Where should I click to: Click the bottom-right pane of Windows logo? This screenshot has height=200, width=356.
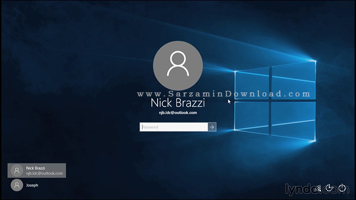tap(293, 121)
